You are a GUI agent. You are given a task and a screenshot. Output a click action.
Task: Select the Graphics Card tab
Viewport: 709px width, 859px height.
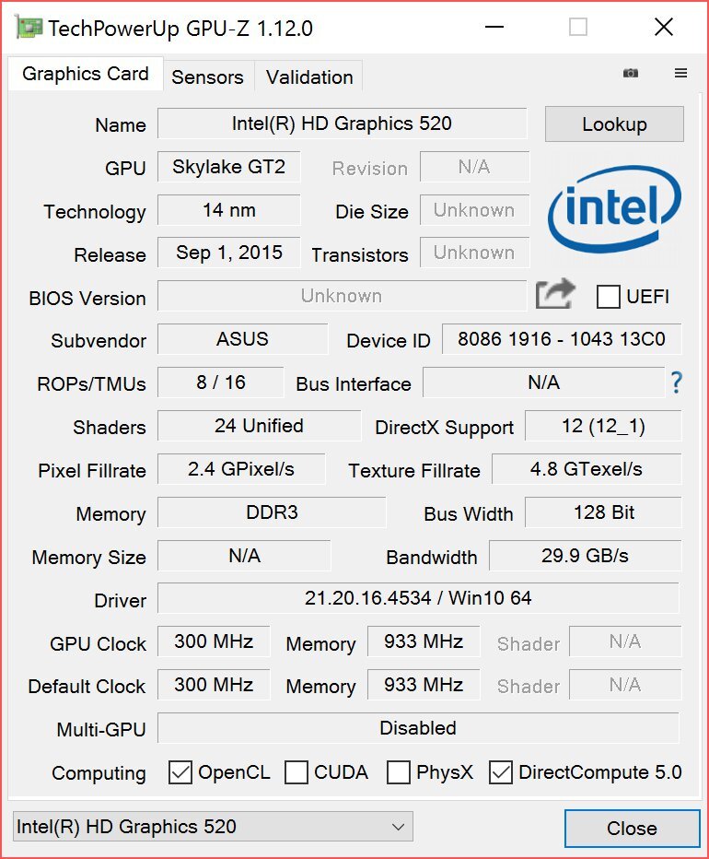85,74
